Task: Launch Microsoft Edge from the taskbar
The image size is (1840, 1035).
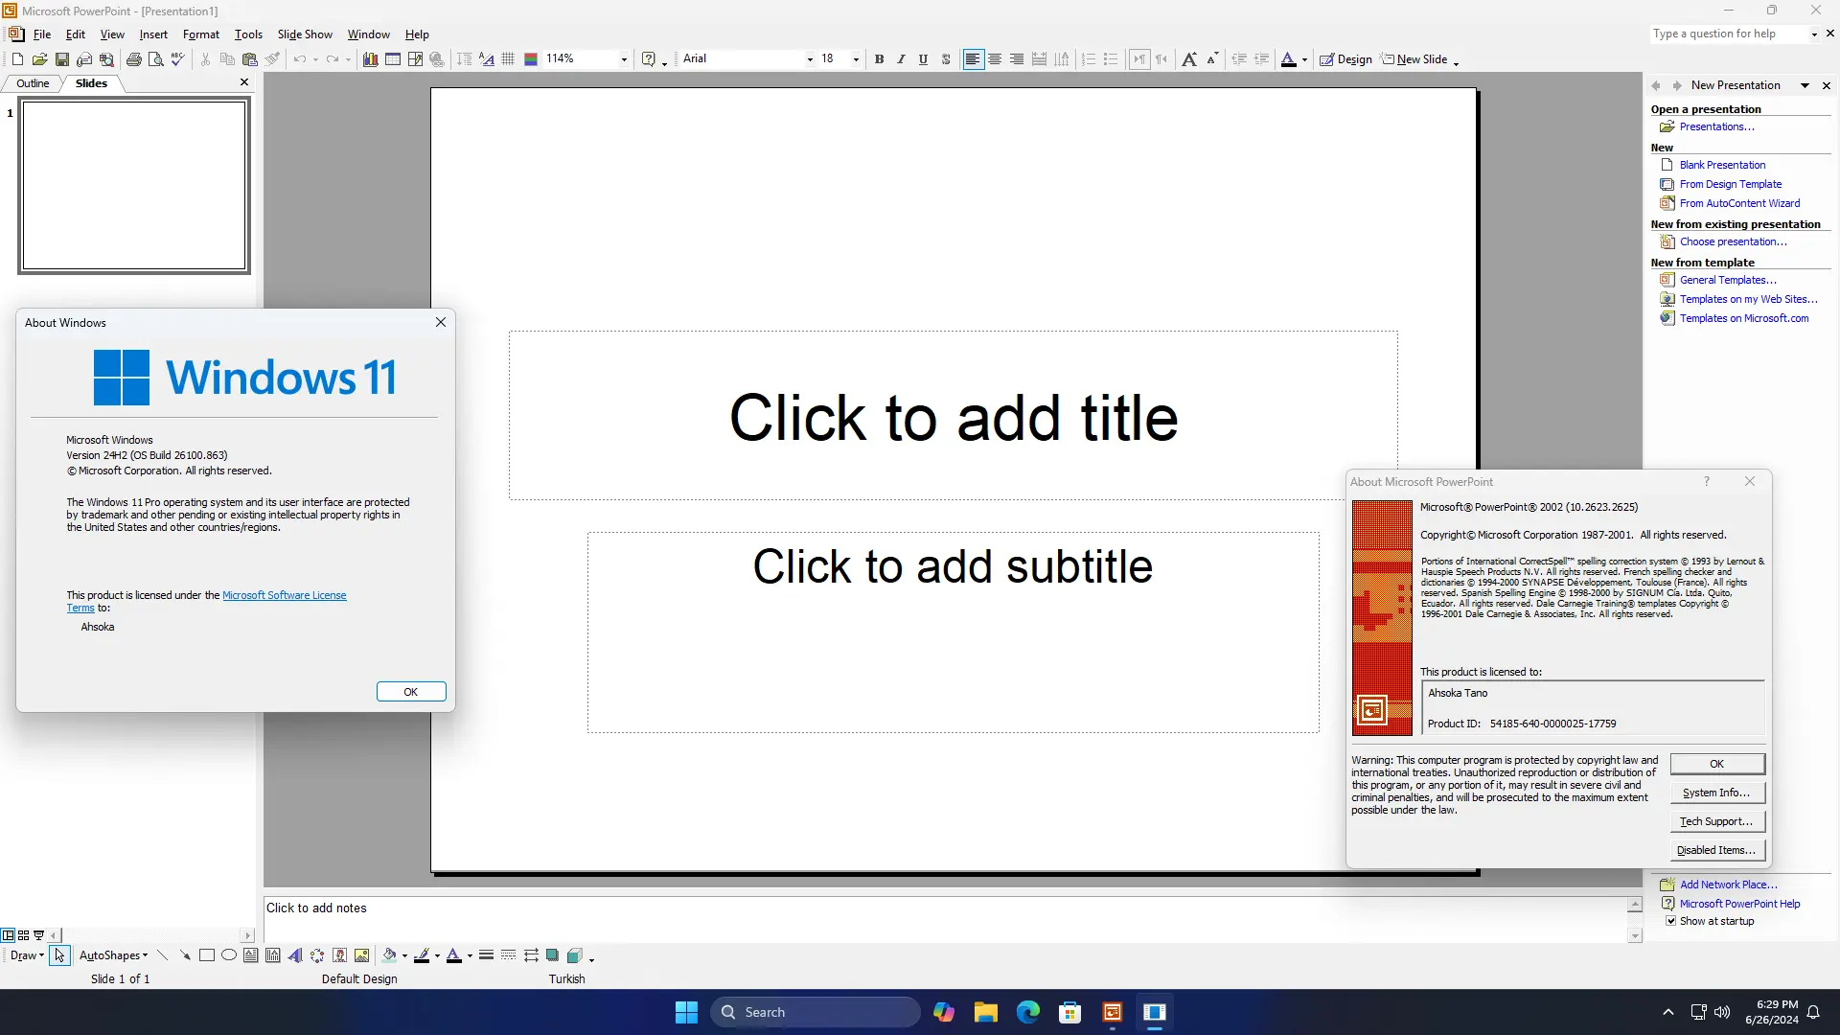Action: click(x=1028, y=1013)
